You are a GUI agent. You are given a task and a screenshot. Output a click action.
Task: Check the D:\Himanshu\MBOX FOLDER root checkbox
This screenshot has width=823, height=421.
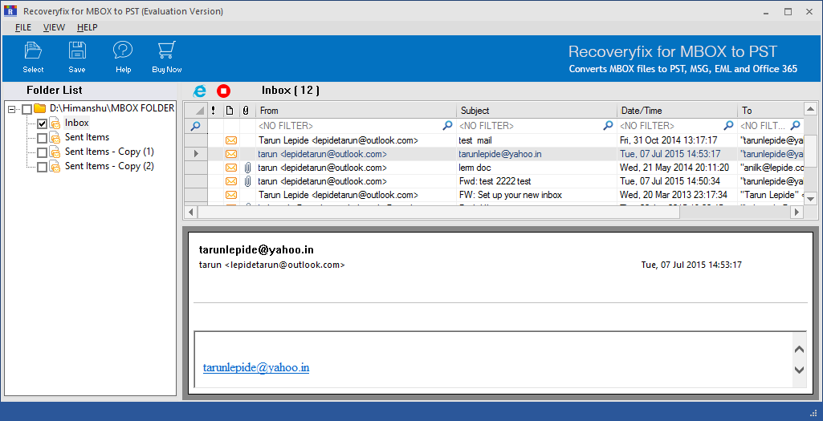click(x=26, y=109)
